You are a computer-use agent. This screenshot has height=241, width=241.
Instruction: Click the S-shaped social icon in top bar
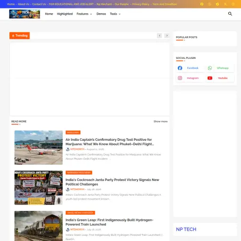[209, 4]
